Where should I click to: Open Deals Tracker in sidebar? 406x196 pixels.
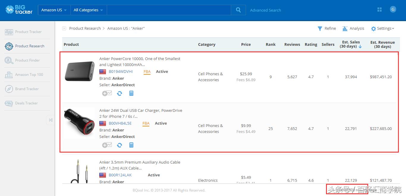tap(27, 103)
